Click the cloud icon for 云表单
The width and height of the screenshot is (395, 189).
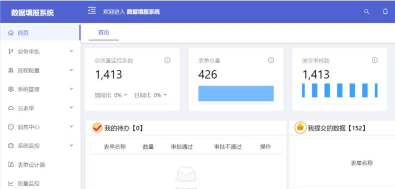(11, 108)
